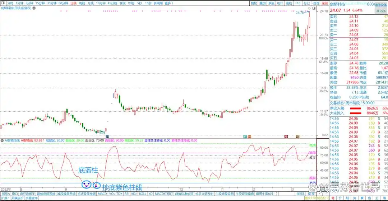
Task: Switch to 周线 weekly chart
Action: (82, 3)
